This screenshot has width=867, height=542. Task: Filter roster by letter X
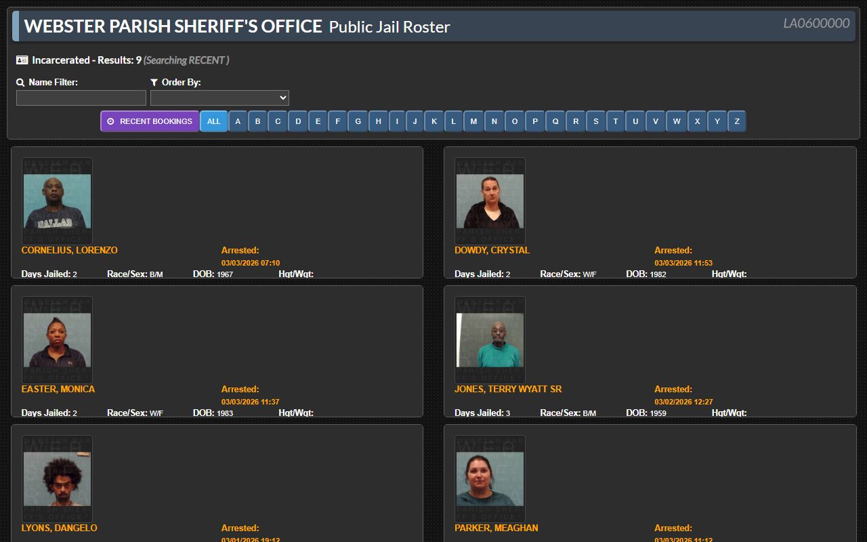[698, 121]
